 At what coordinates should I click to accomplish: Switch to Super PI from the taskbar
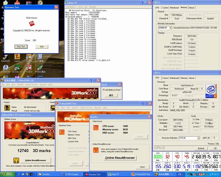pyautogui.click(x=118, y=174)
